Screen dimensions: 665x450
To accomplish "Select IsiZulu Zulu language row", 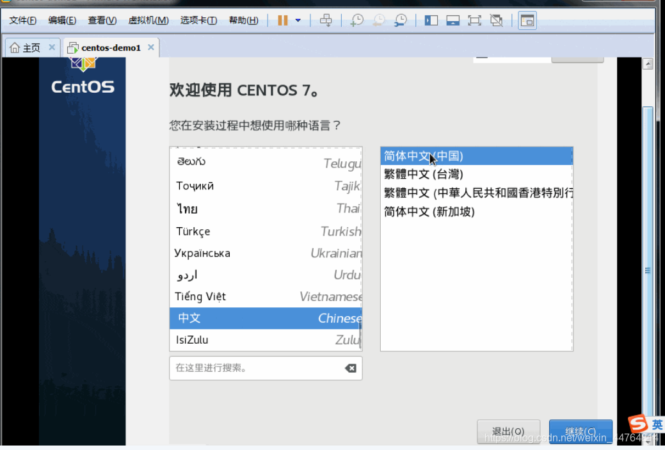I will (266, 340).
